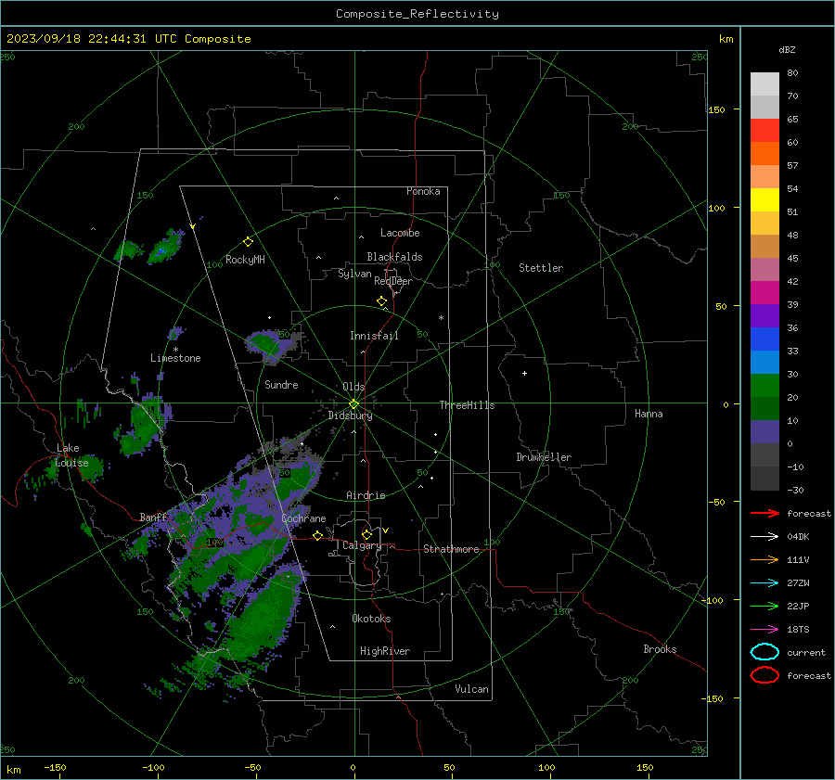
Task: Select the 20 dBZ dark green swatch
Action: pos(764,408)
